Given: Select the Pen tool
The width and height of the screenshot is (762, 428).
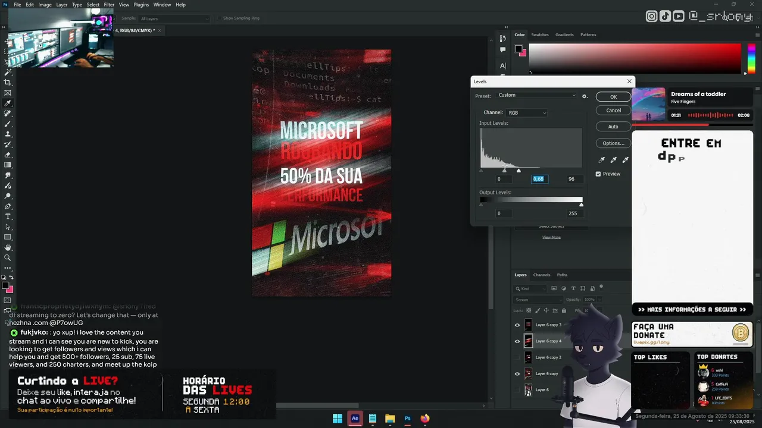Looking at the screenshot, I should (x=8, y=206).
